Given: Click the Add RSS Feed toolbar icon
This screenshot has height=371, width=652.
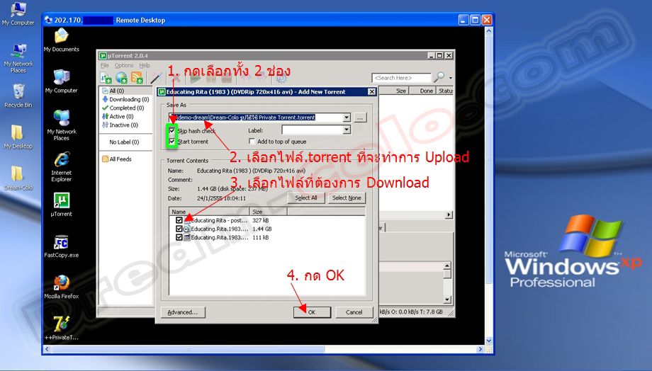Looking at the screenshot, I should coord(137,78).
